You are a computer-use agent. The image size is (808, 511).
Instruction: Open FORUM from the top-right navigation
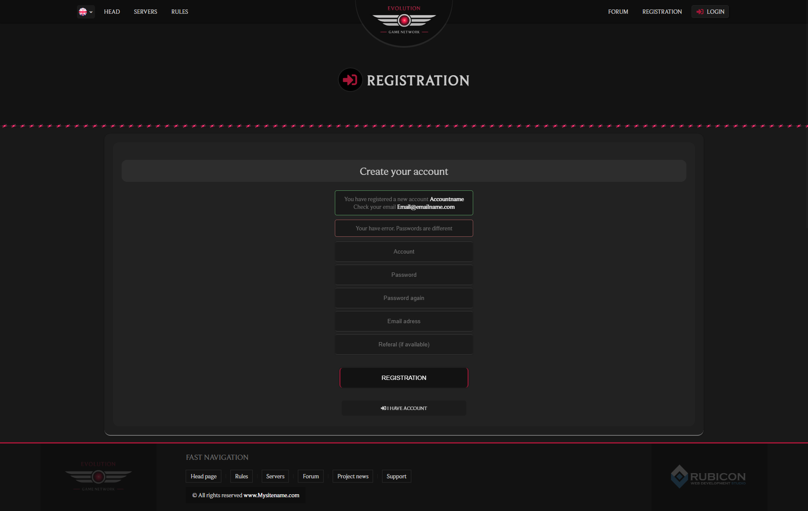[618, 12]
